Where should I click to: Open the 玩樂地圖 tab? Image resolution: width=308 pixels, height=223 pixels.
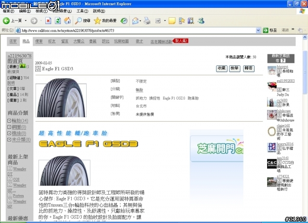tap(121, 41)
